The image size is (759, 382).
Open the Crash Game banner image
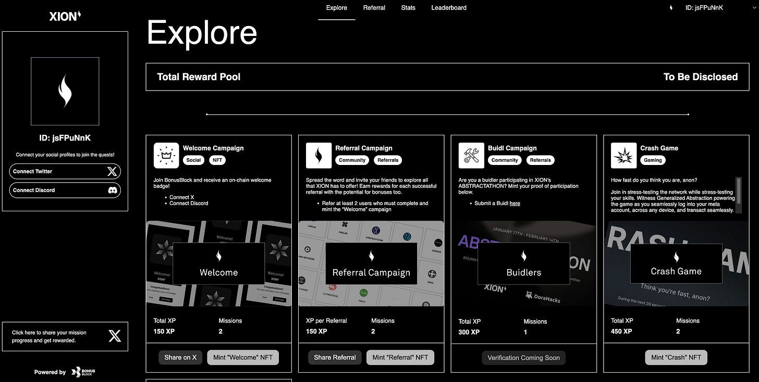676,264
